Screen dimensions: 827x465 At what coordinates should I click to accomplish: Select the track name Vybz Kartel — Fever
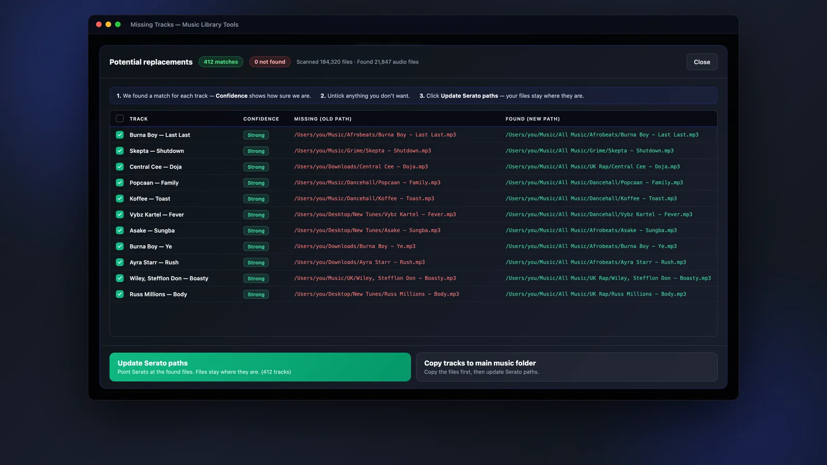[x=157, y=215]
